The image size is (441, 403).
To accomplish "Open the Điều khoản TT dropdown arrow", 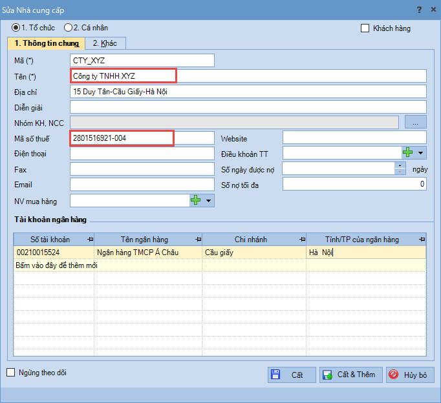I will tap(420, 153).
